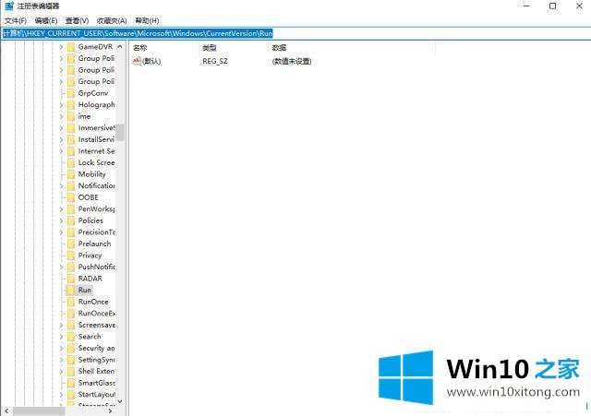Click the ime key folder icon
This screenshot has height=416, width=591.
pos(71,116)
